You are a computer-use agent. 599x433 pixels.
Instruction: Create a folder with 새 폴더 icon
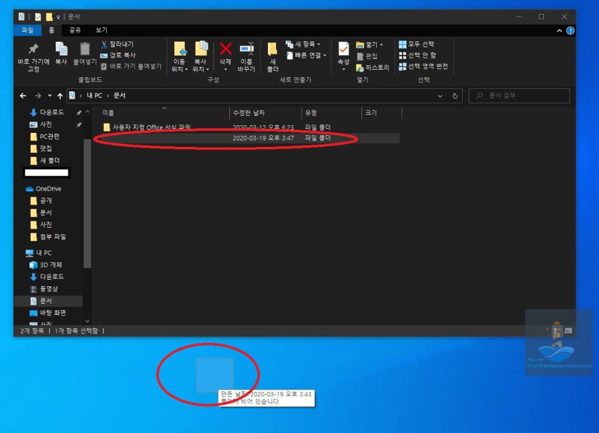273,50
